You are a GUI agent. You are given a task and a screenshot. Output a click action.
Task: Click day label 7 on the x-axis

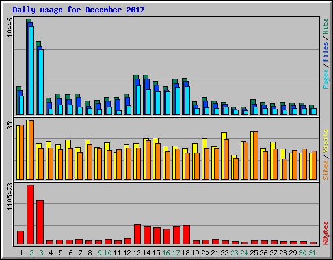click(x=80, y=253)
